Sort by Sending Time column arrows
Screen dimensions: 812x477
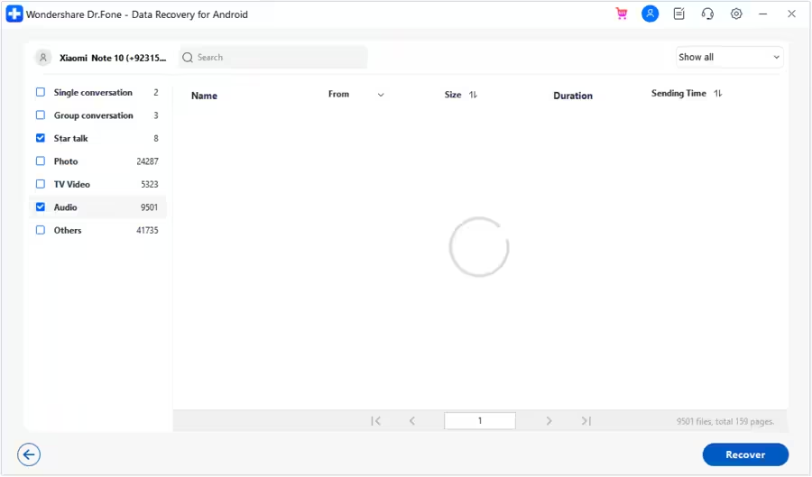tap(718, 94)
